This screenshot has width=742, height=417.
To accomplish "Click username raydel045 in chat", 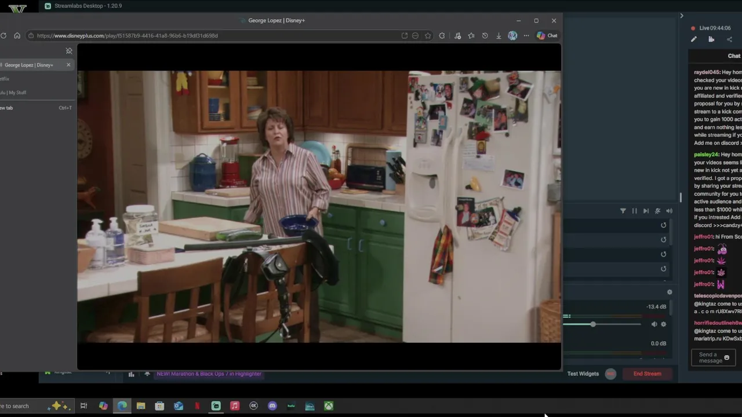I will click(x=707, y=72).
